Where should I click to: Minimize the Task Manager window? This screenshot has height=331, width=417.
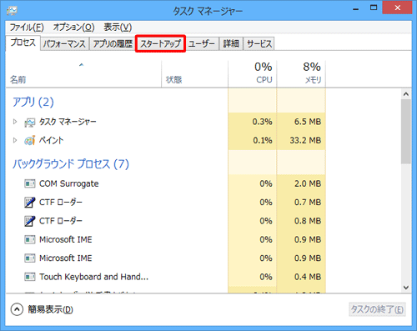[x=355, y=8]
